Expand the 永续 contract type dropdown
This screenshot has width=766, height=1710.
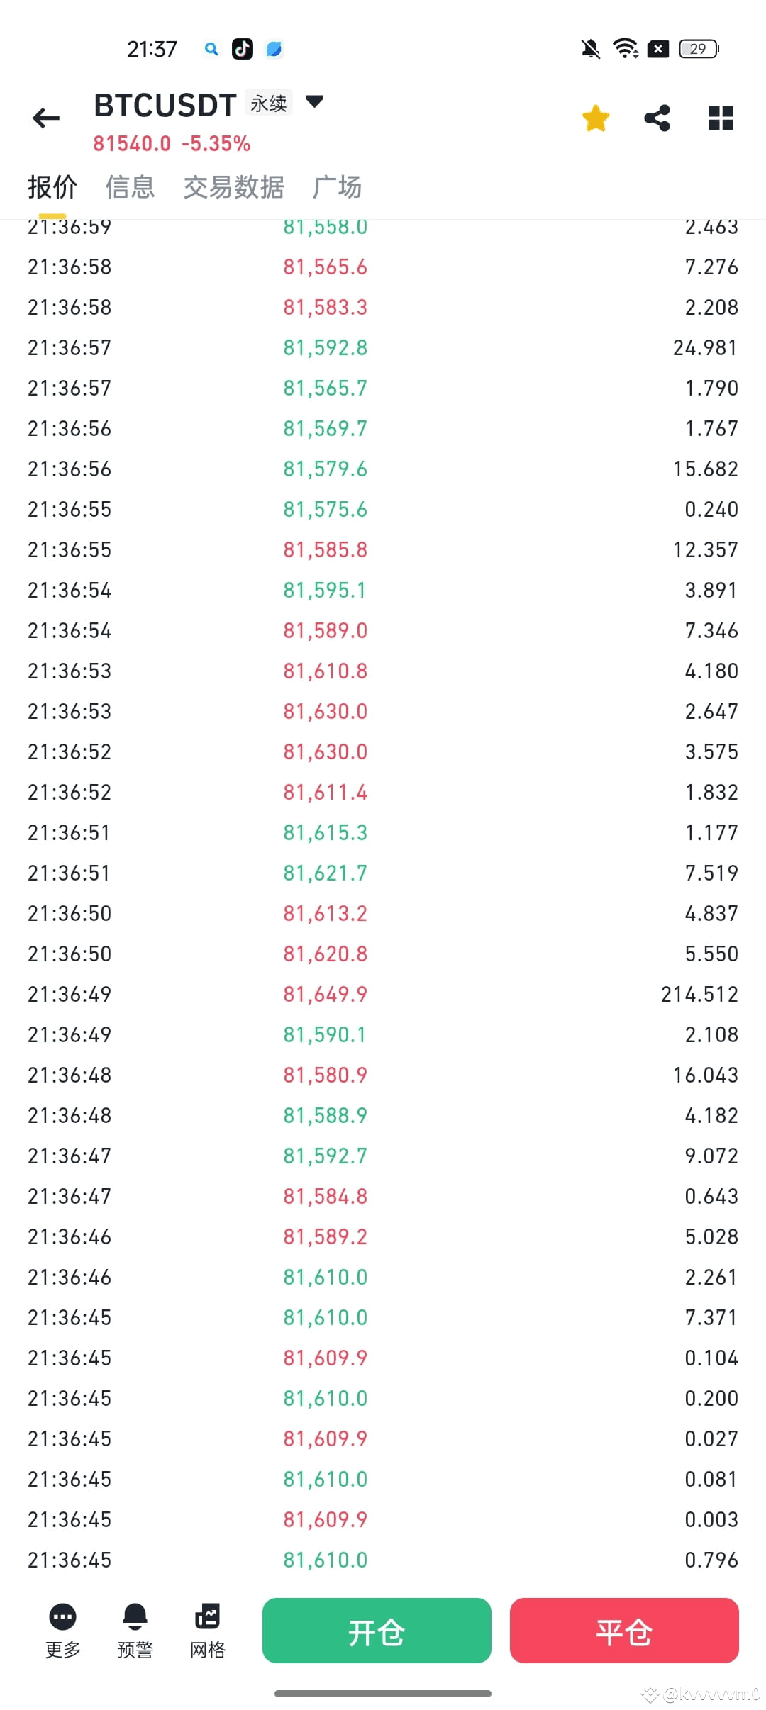pos(267,102)
